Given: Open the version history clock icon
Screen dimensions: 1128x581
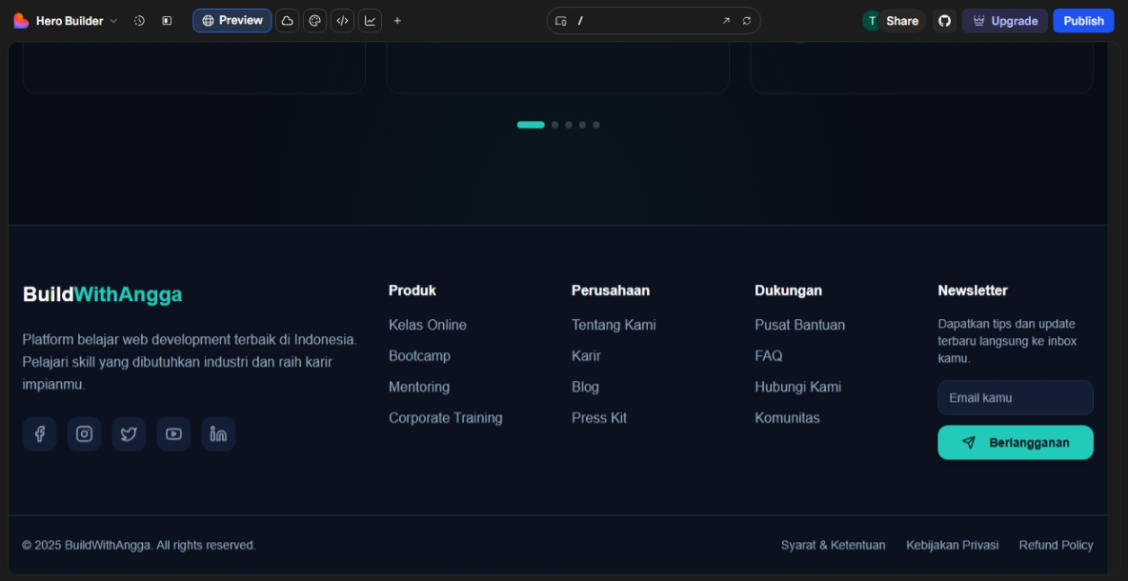Looking at the screenshot, I should pos(139,21).
